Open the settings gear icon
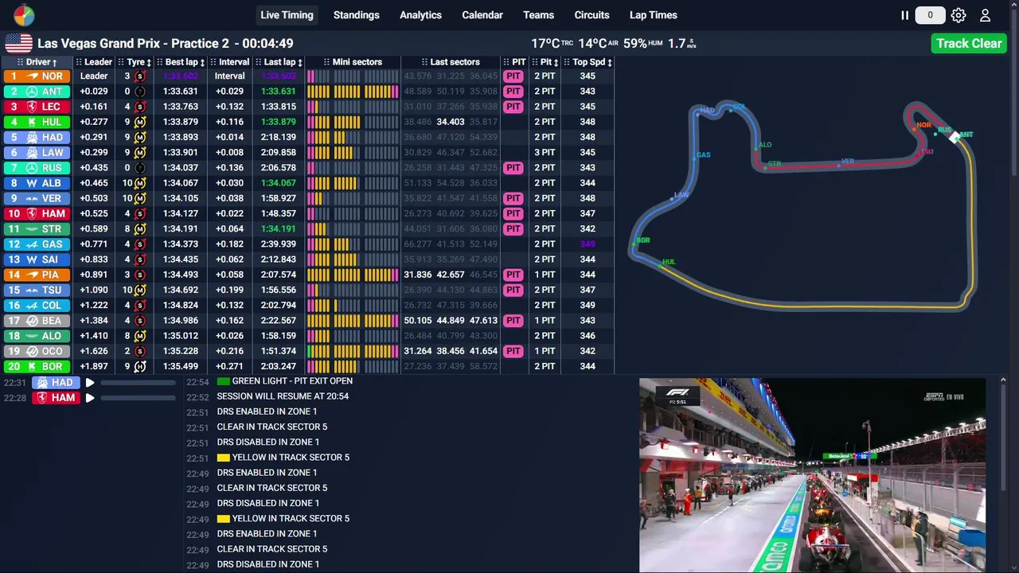Viewport: 1019px width, 573px height. tap(958, 15)
